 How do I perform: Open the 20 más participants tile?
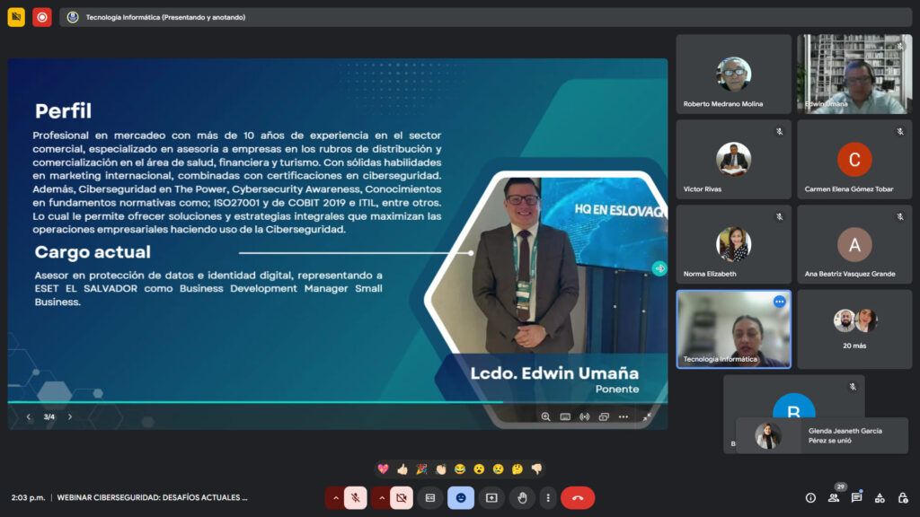pyautogui.click(x=854, y=329)
